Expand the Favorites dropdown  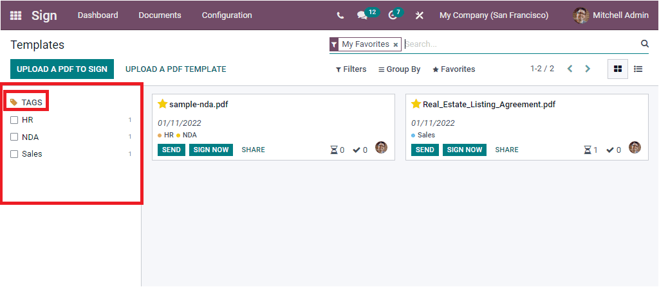click(x=454, y=69)
